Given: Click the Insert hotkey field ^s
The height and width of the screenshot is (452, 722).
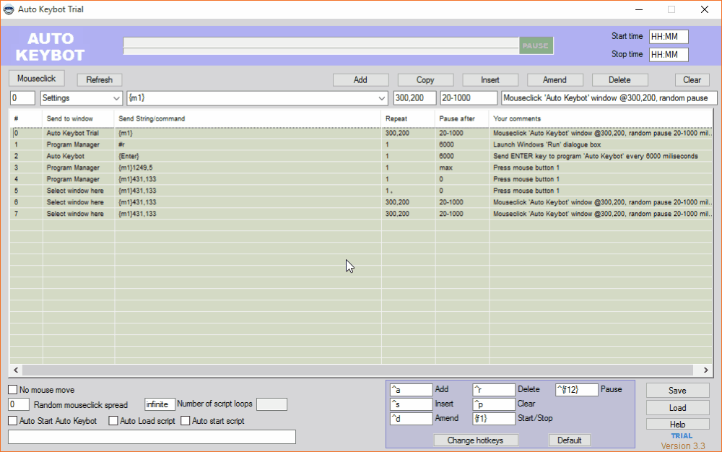Looking at the screenshot, I should pyautogui.click(x=411, y=404).
